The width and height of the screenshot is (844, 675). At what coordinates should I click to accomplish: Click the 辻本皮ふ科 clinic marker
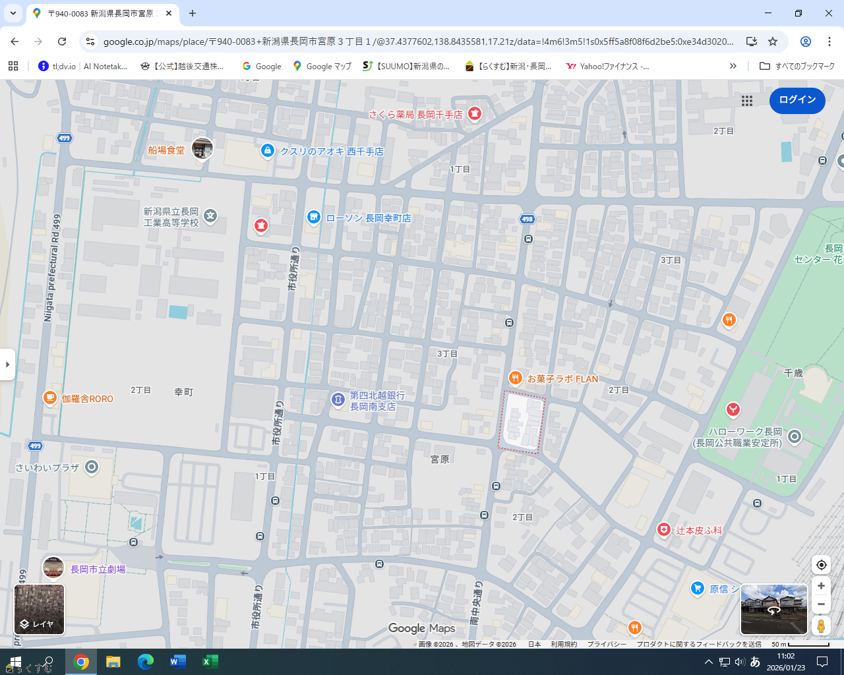pos(664,530)
